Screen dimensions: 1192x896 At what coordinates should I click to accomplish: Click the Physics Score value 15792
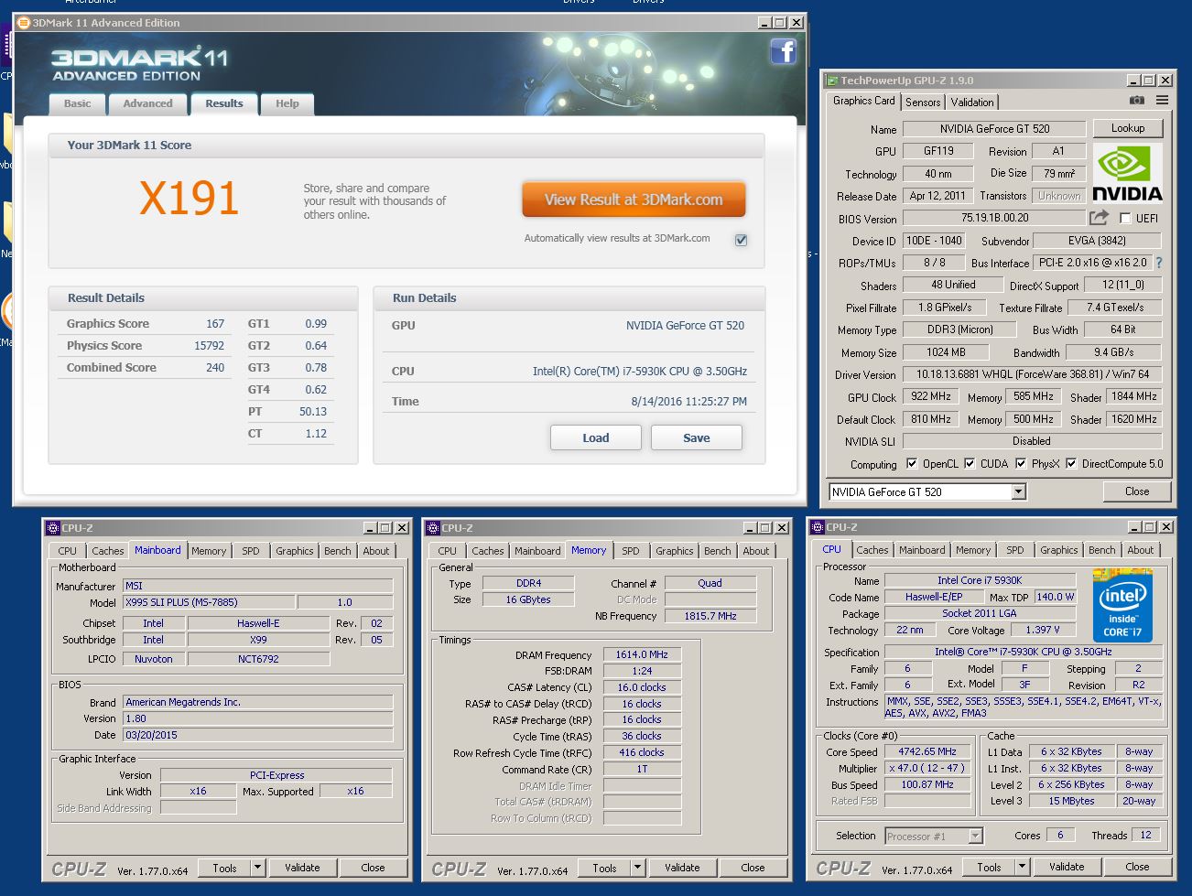point(209,346)
